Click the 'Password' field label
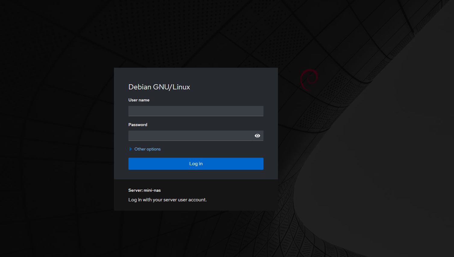The height and width of the screenshot is (257, 454). pyautogui.click(x=138, y=125)
